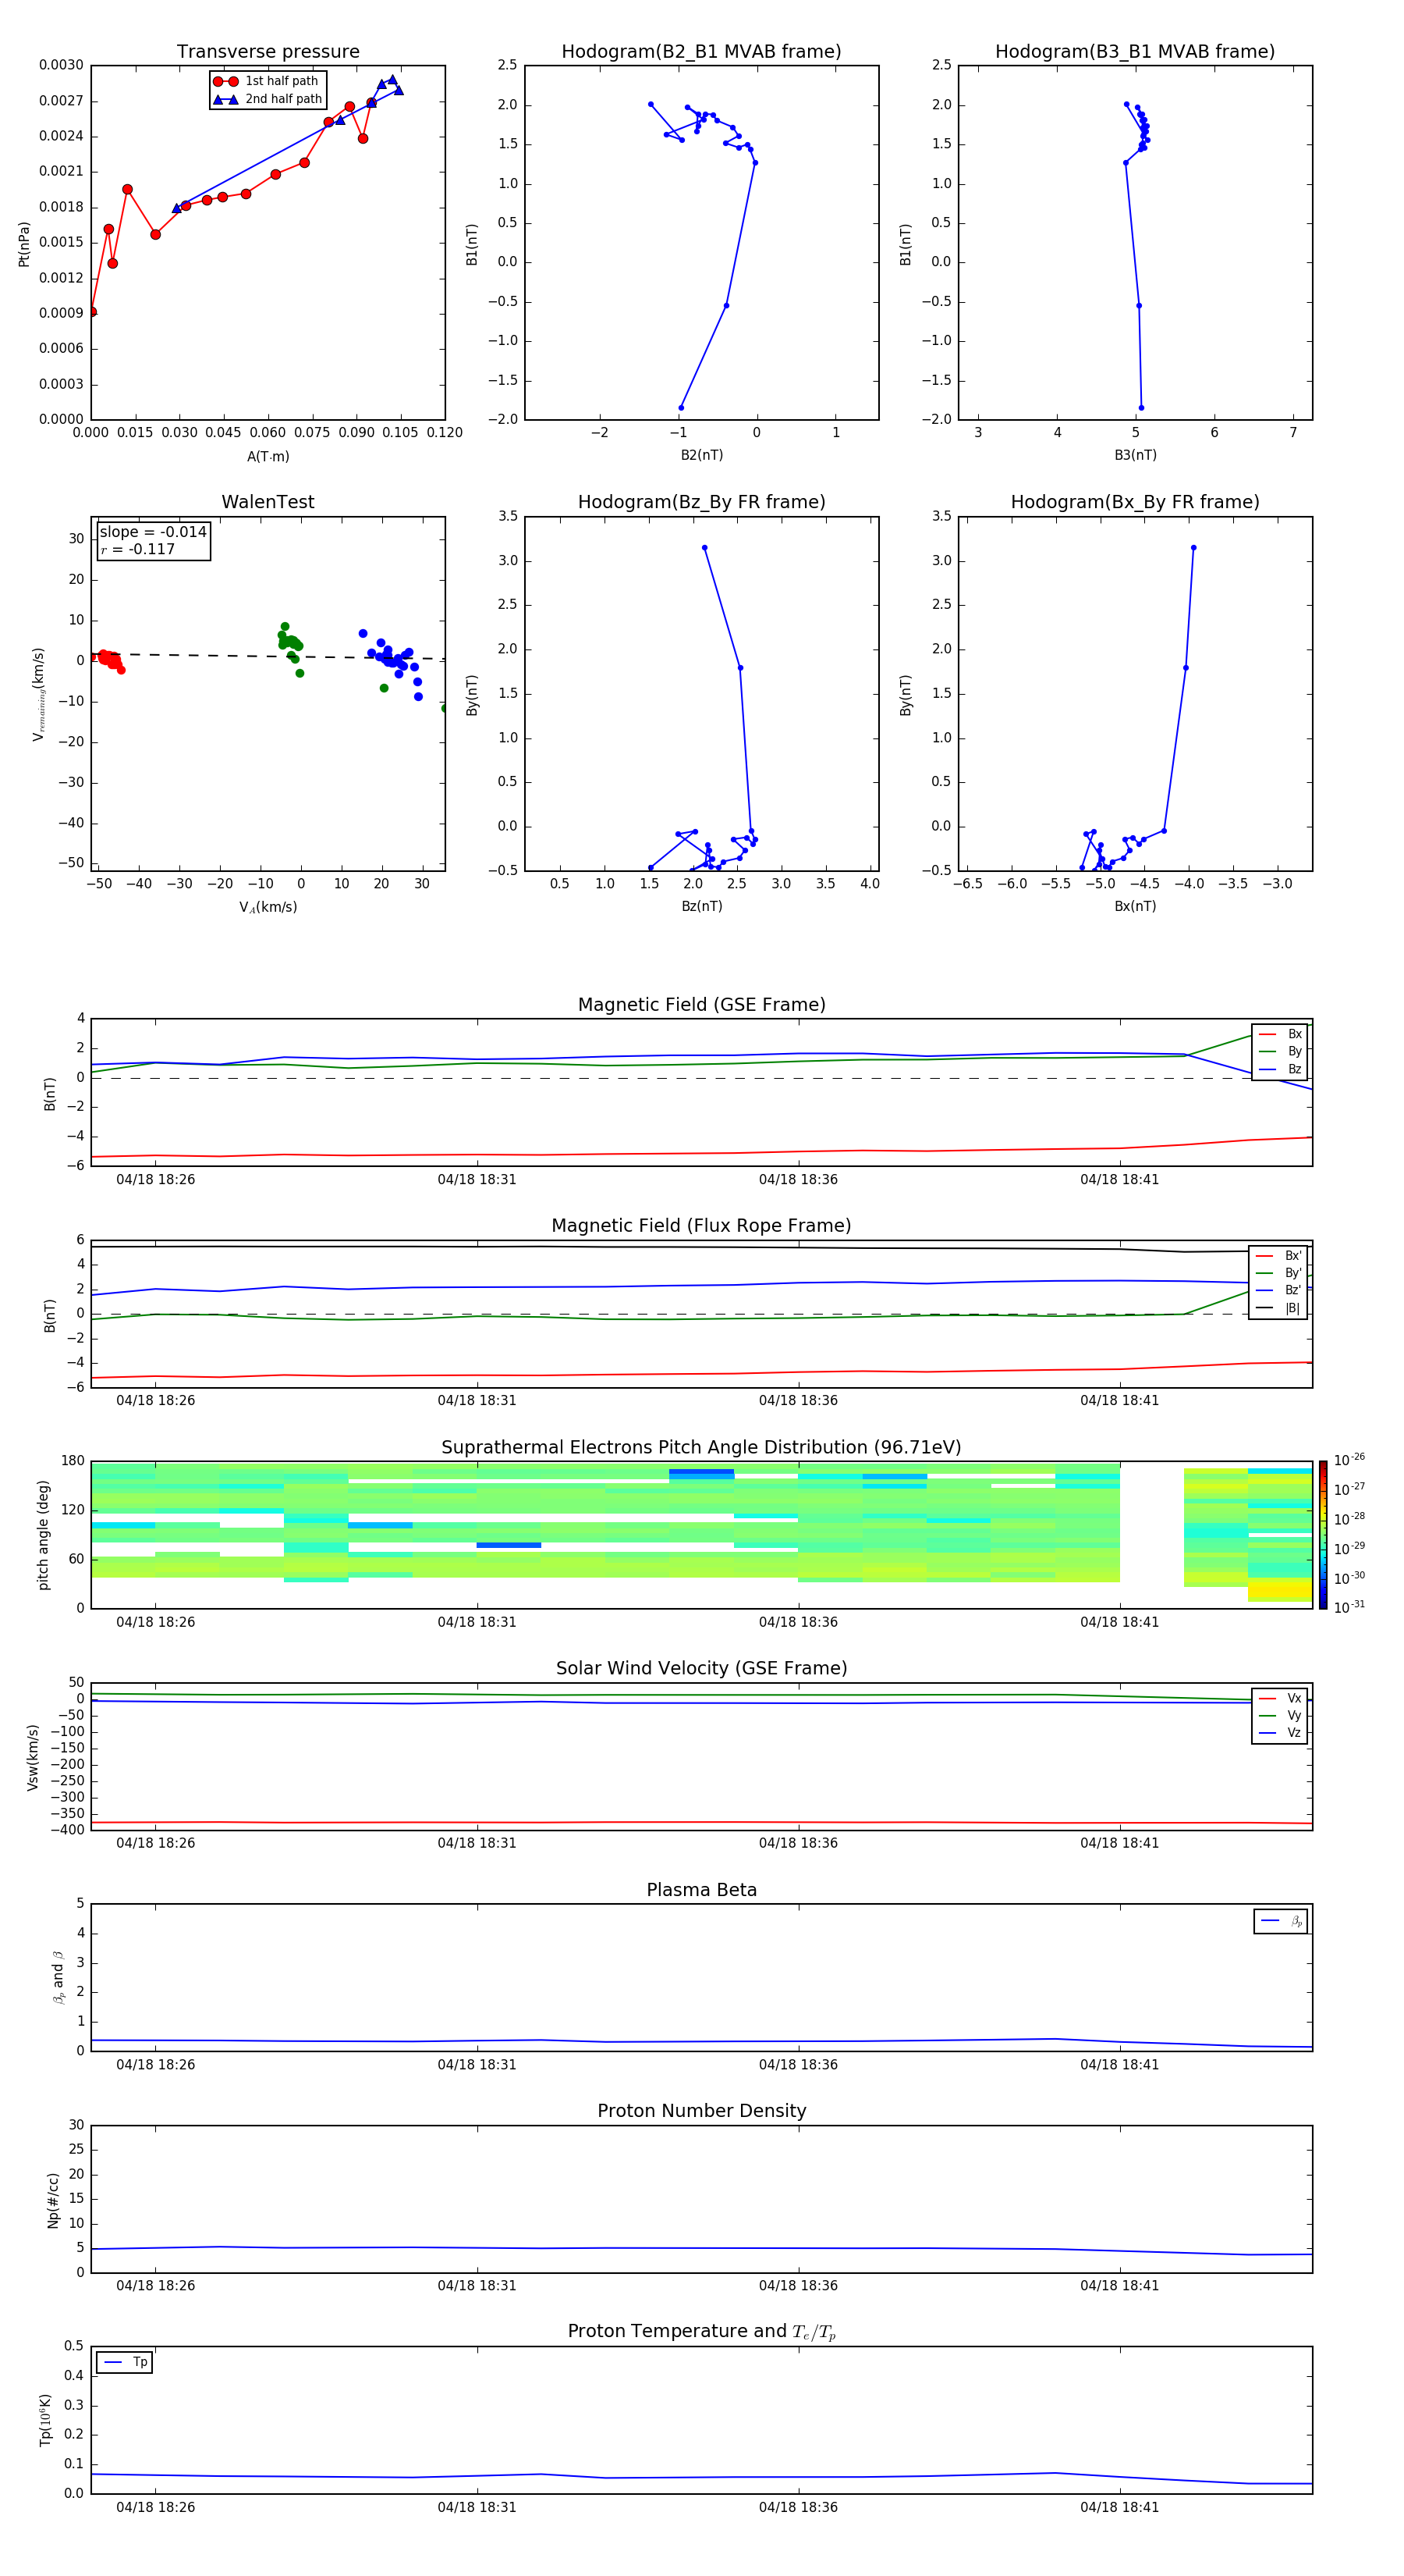
Task: Click the "Proton Number Density" title
Action: pos(701,2112)
